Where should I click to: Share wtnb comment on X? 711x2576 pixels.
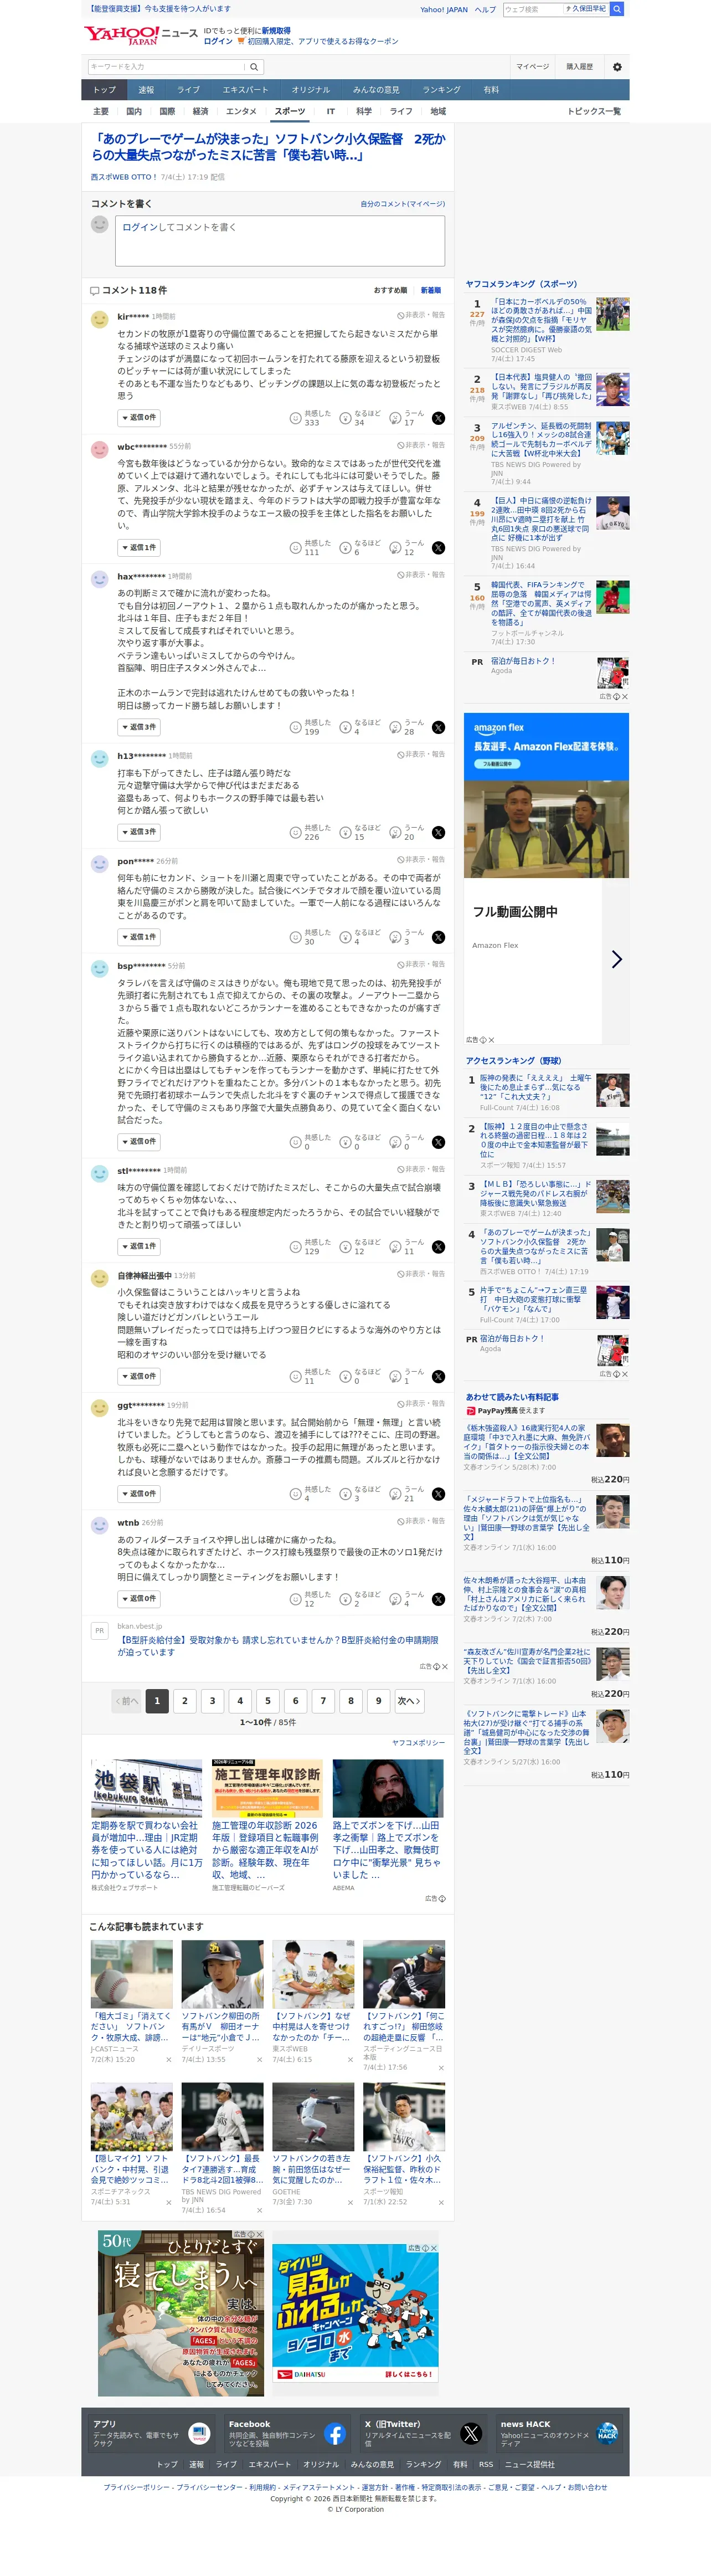(x=438, y=1599)
